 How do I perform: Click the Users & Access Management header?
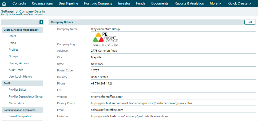(21, 30)
